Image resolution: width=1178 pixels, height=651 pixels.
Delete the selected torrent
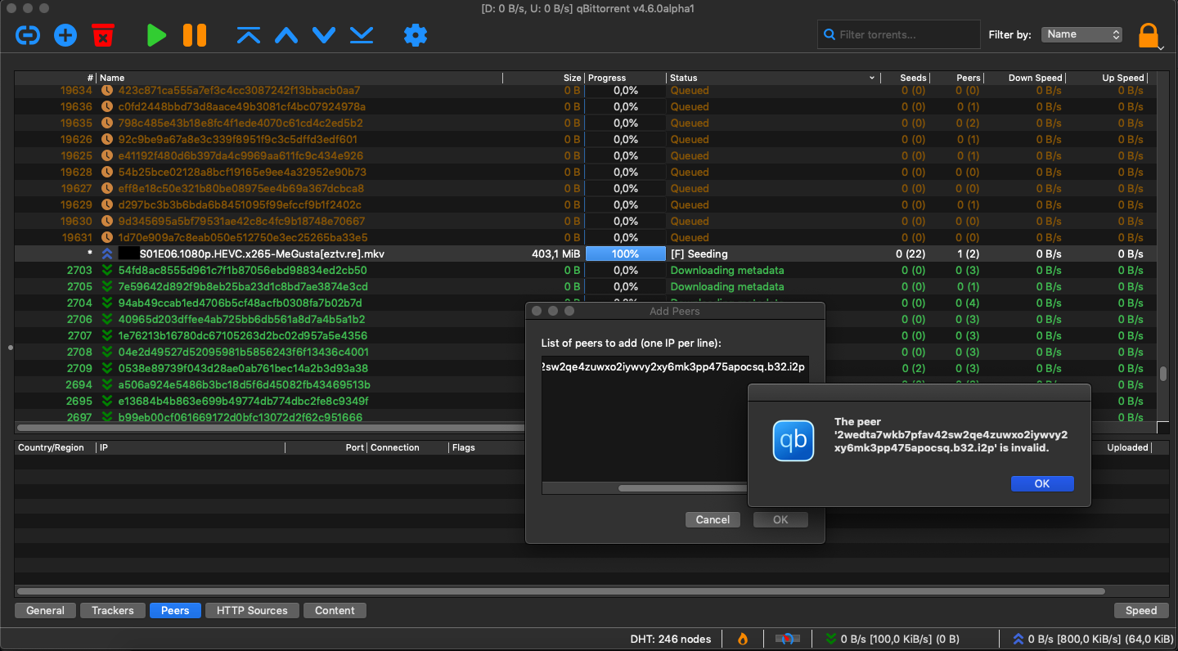tap(102, 35)
